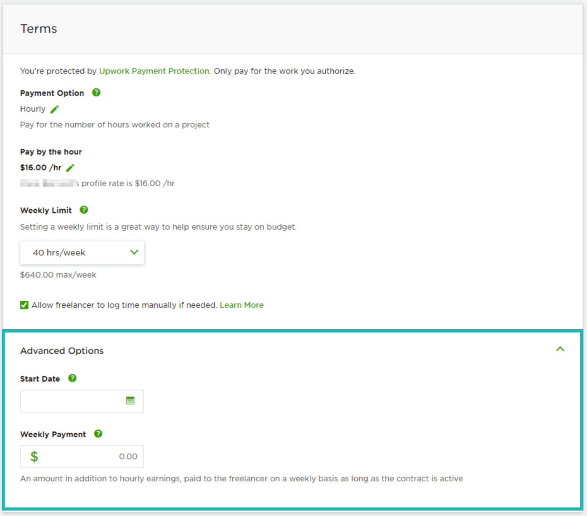Uncheck allow freelancer to log time manually
587x516 pixels.
tap(24, 305)
